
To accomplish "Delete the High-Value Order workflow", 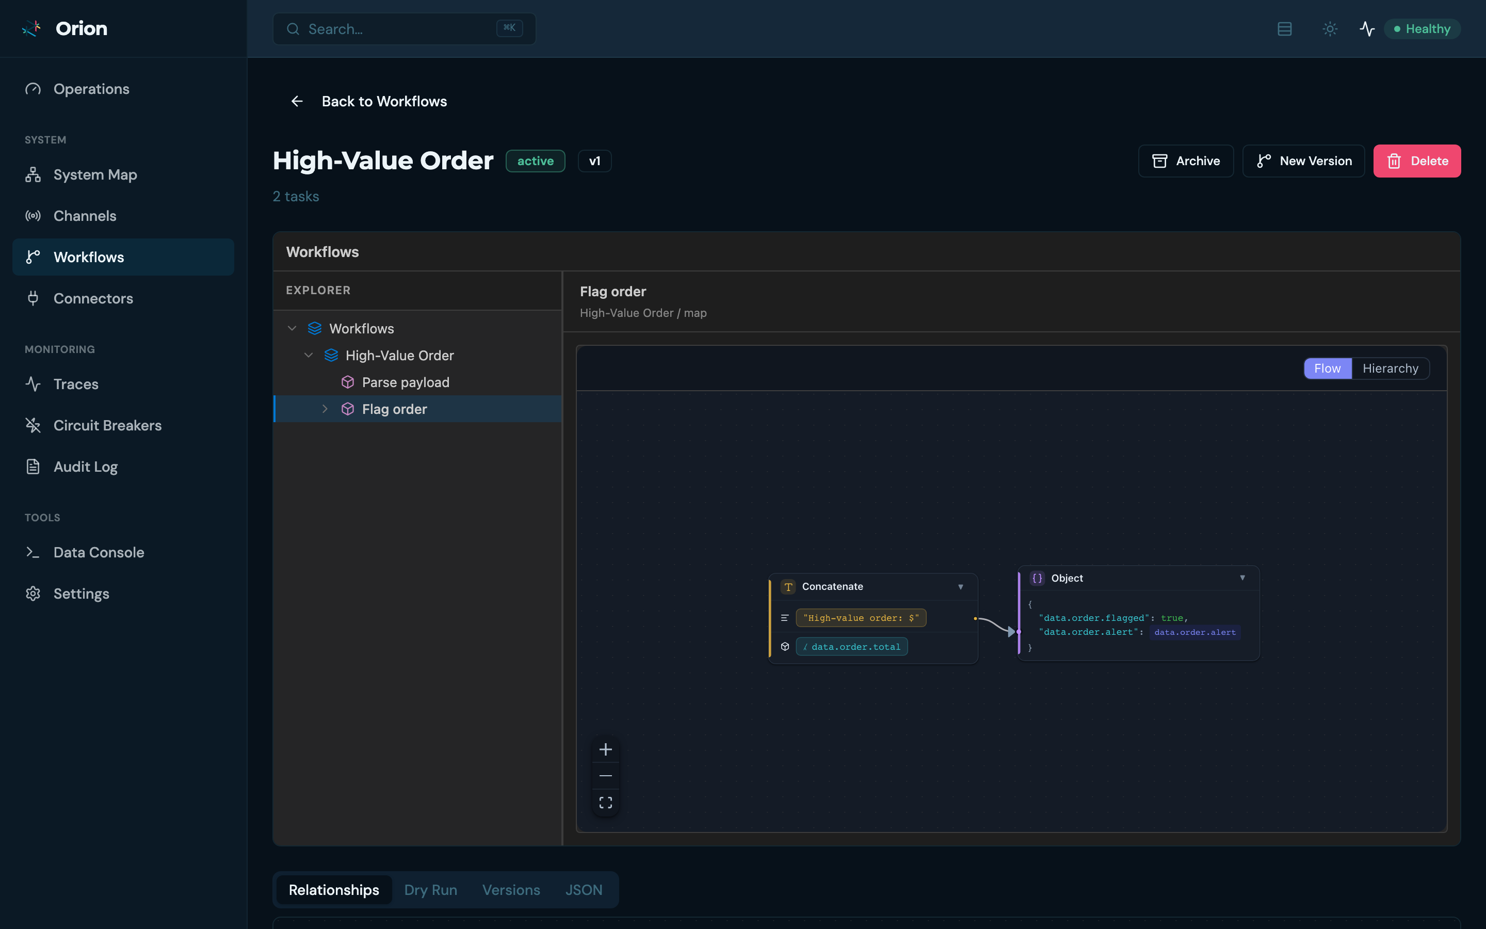I will pyautogui.click(x=1417, y=161).
